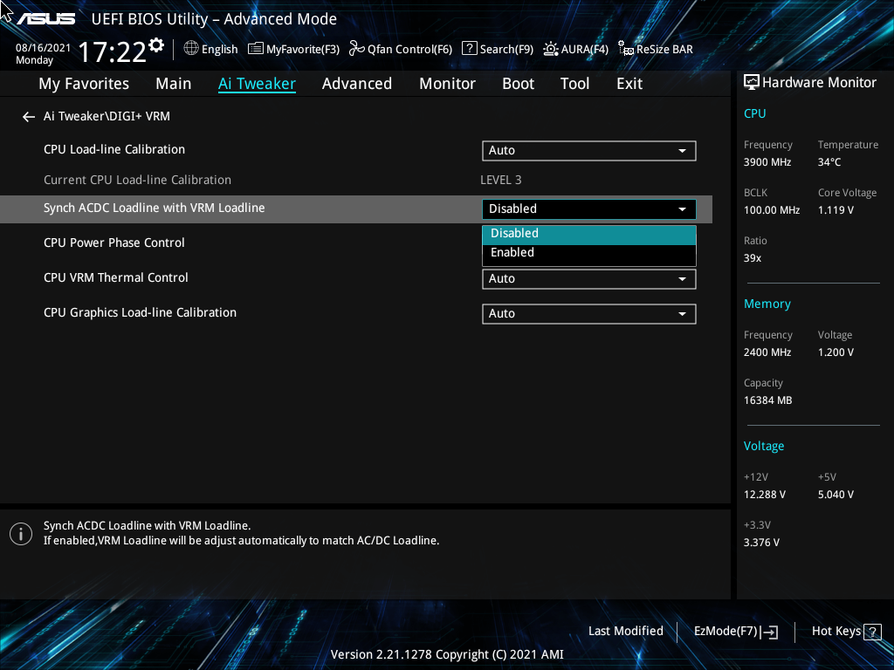Click the info icon beside help text
The image size is (894, 670).
[x=21, y=534]
